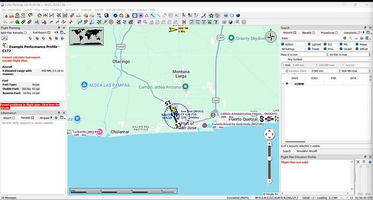Click the search results horizontal scrollbar
This screenshot has height=200, width=373.
coord(295,142)
